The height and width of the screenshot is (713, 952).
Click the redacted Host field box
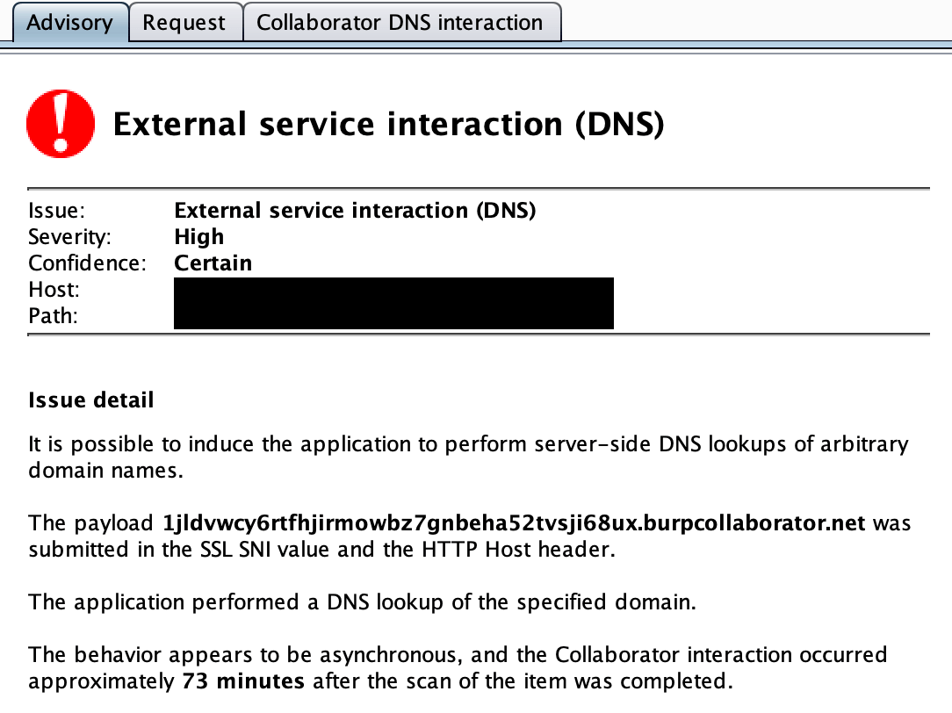pyautogui.click(x=393, y=290)
